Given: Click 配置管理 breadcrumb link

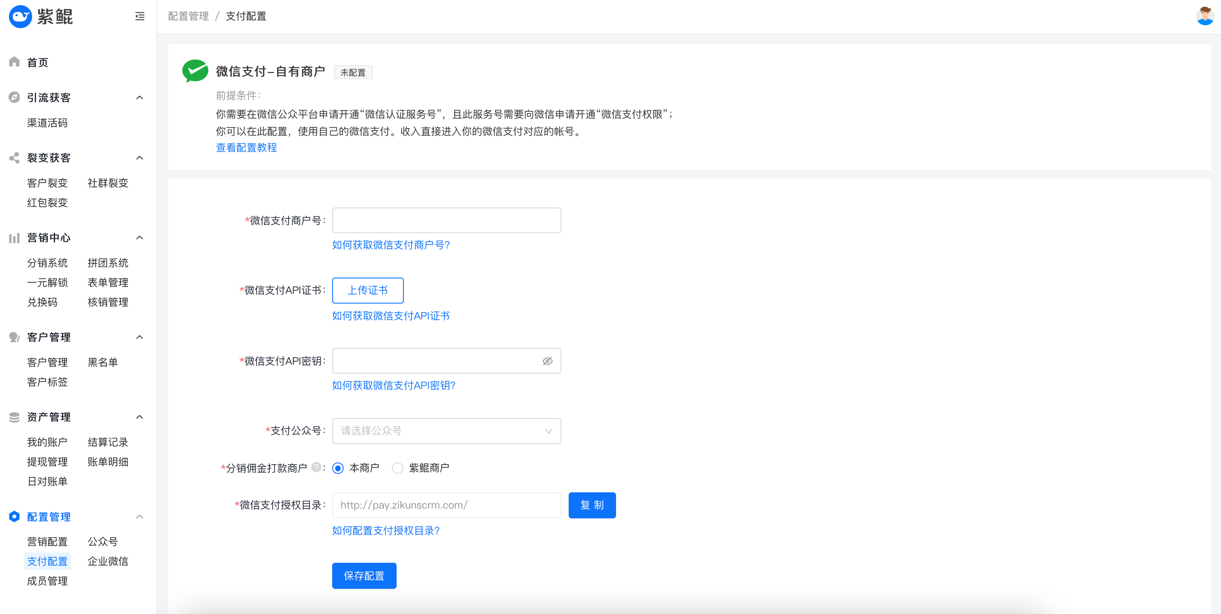Looking at the screenshot, I should (x=188, y=16).
